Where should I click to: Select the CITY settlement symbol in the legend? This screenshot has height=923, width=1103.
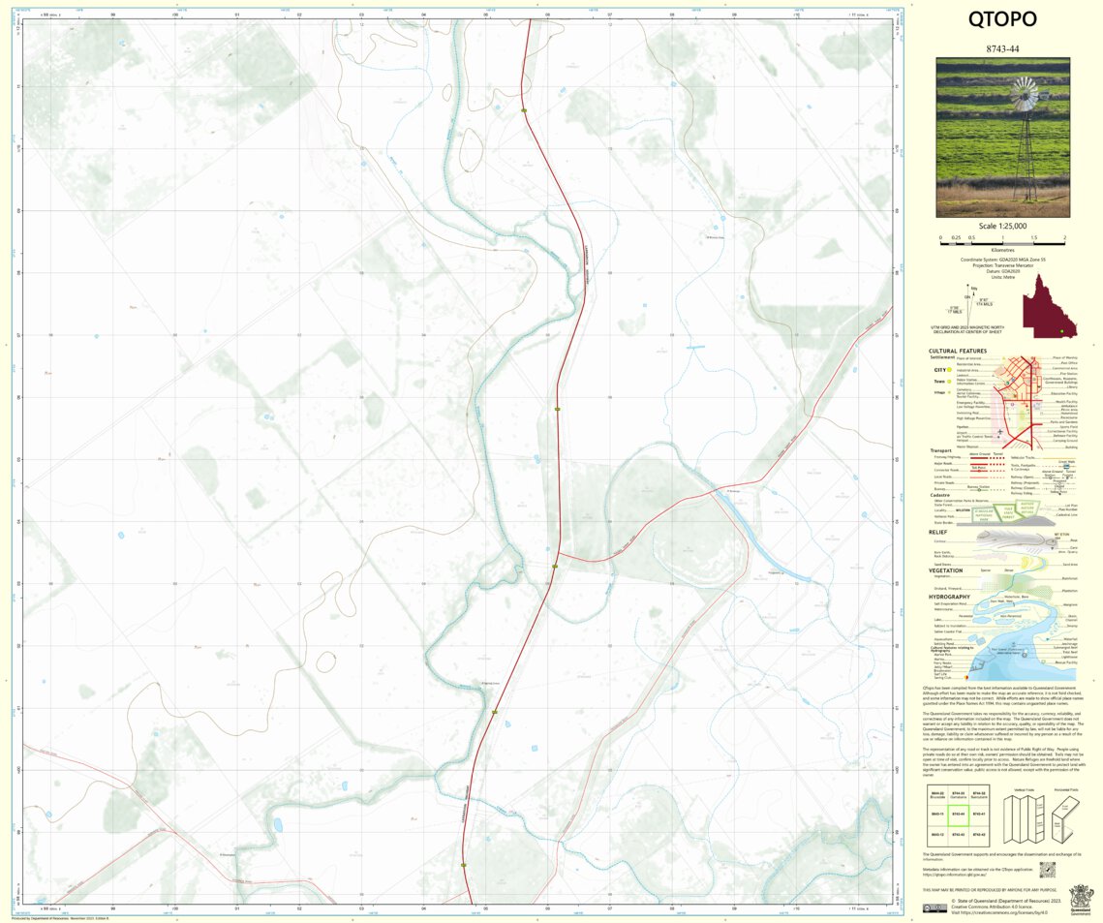(947, 371)
